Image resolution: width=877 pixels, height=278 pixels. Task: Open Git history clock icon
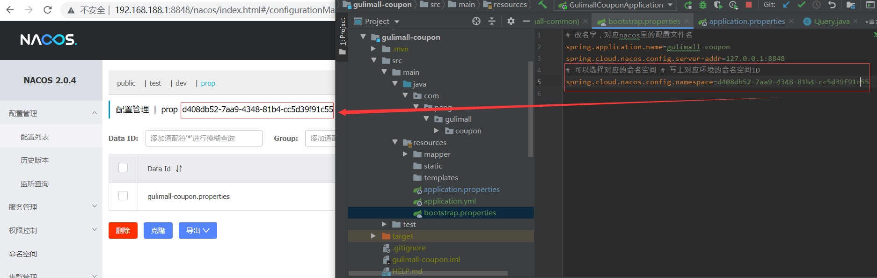tap(817, 5)
